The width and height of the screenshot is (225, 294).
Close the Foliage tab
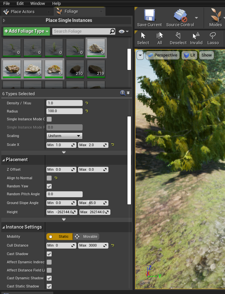[101, 11]
